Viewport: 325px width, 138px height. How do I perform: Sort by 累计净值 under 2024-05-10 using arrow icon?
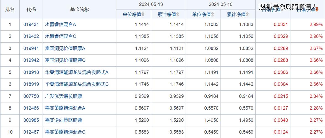[248, 14]
